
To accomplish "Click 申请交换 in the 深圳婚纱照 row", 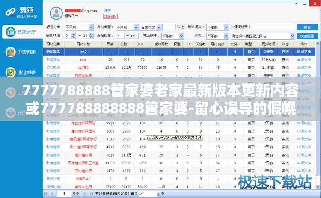I will (x=304, y=171).
